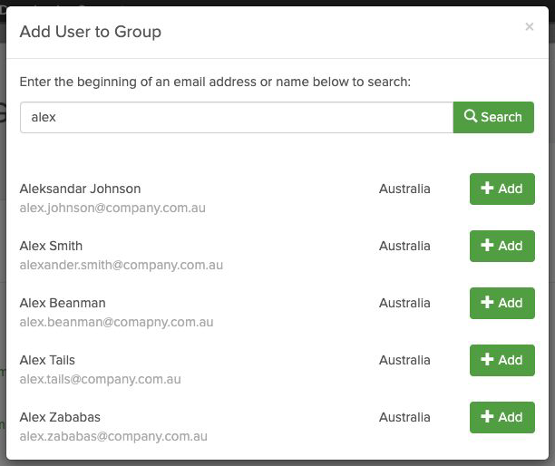Add Alex Zababas to the group
The width and height of the screenshot is (555, 466).
501,417
